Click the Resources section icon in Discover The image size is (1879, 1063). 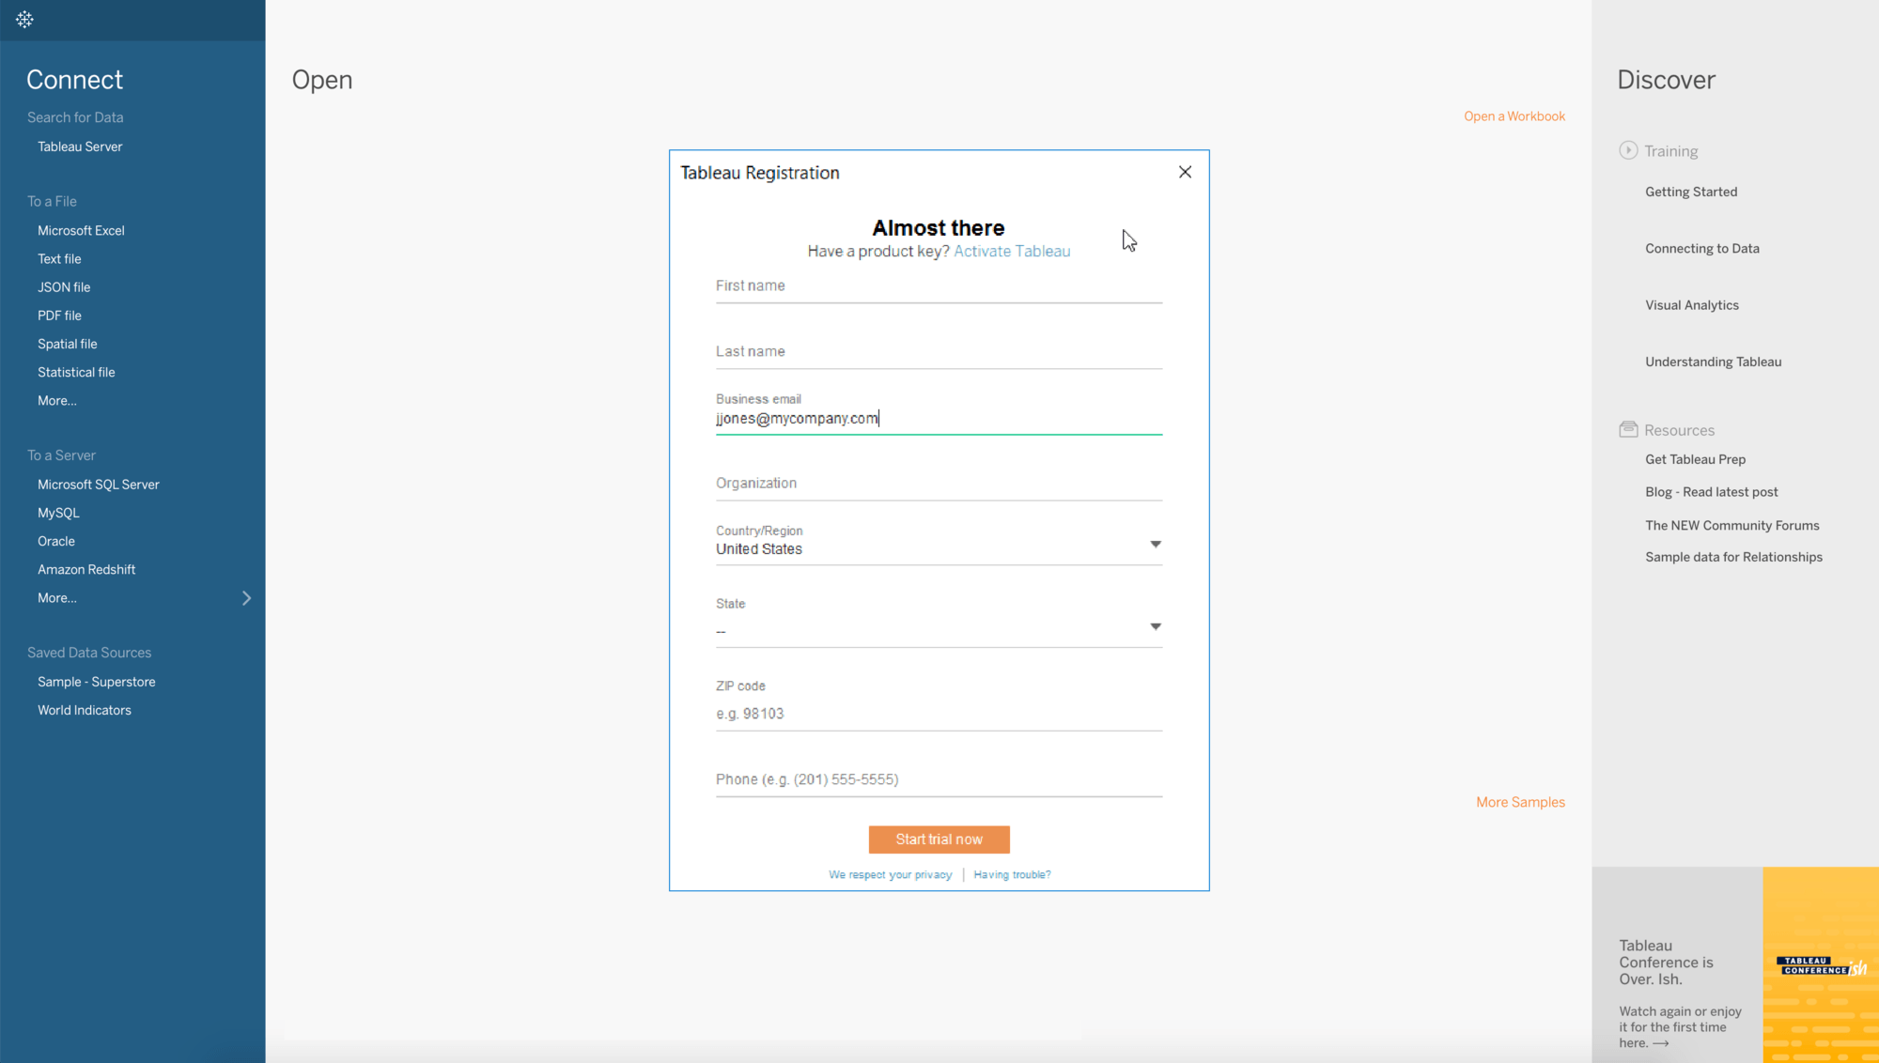coord(1629,428)
